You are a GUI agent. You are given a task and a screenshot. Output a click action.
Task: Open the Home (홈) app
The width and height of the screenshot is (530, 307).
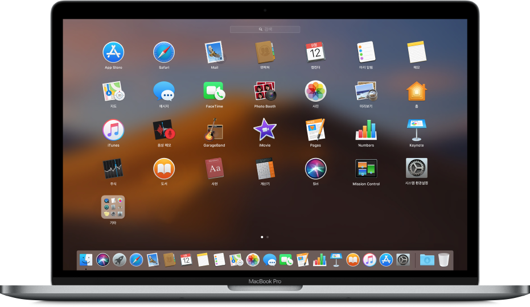tap(417, 91)
